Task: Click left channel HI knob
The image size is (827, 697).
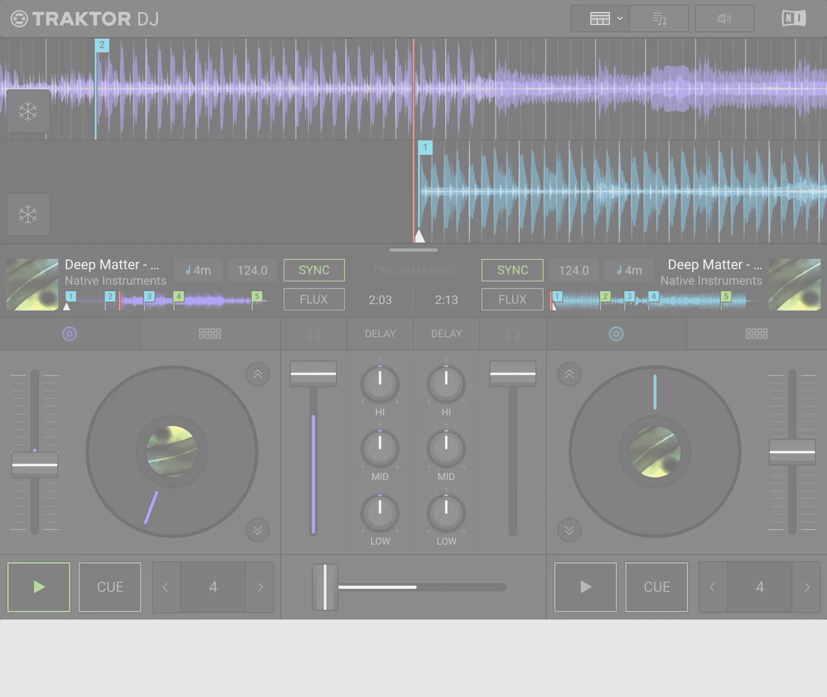Action: (x=380, y=384)
